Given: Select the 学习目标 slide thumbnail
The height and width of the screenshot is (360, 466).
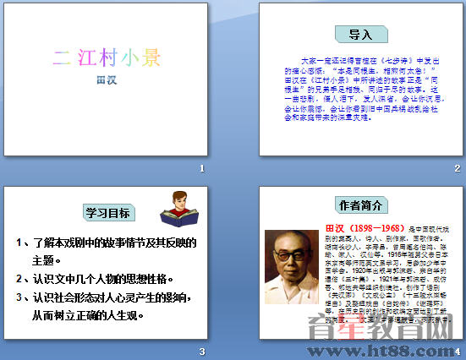Looking at the screenshot, I should coord(106,263).
